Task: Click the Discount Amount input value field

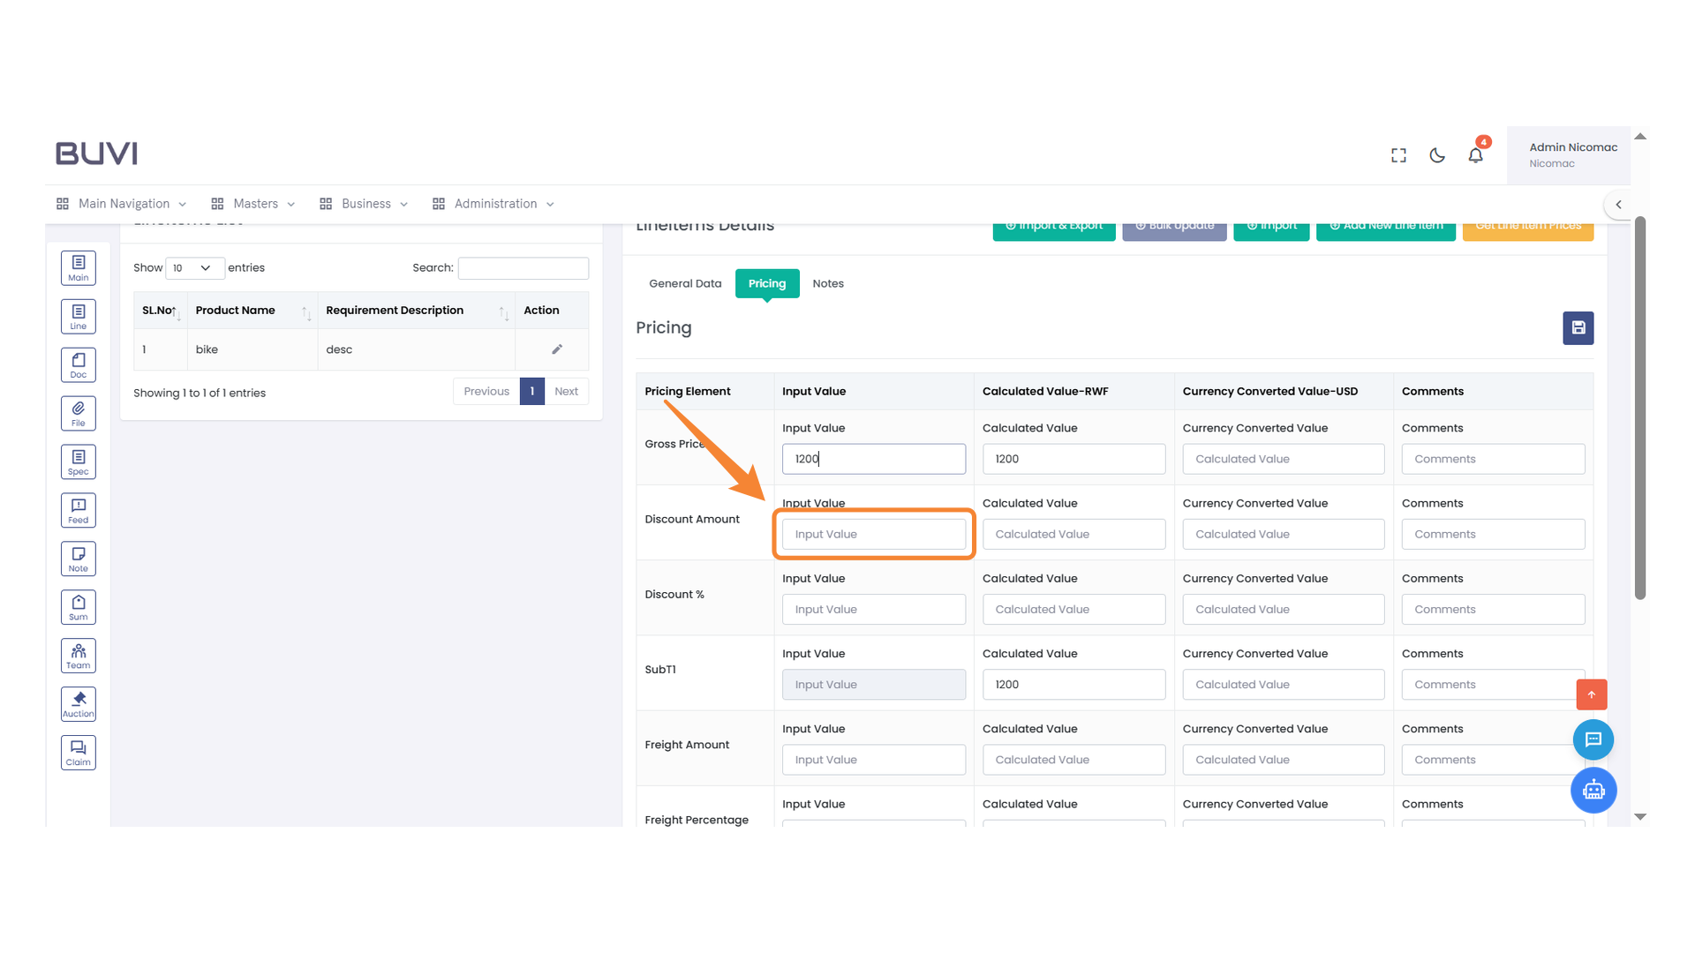Action: [873, 534]
